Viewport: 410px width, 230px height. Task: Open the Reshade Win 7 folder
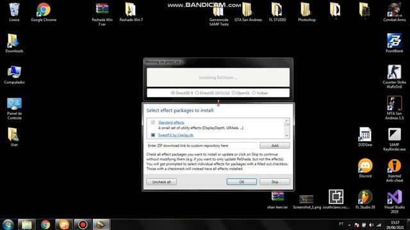click(x=131, y=11)
